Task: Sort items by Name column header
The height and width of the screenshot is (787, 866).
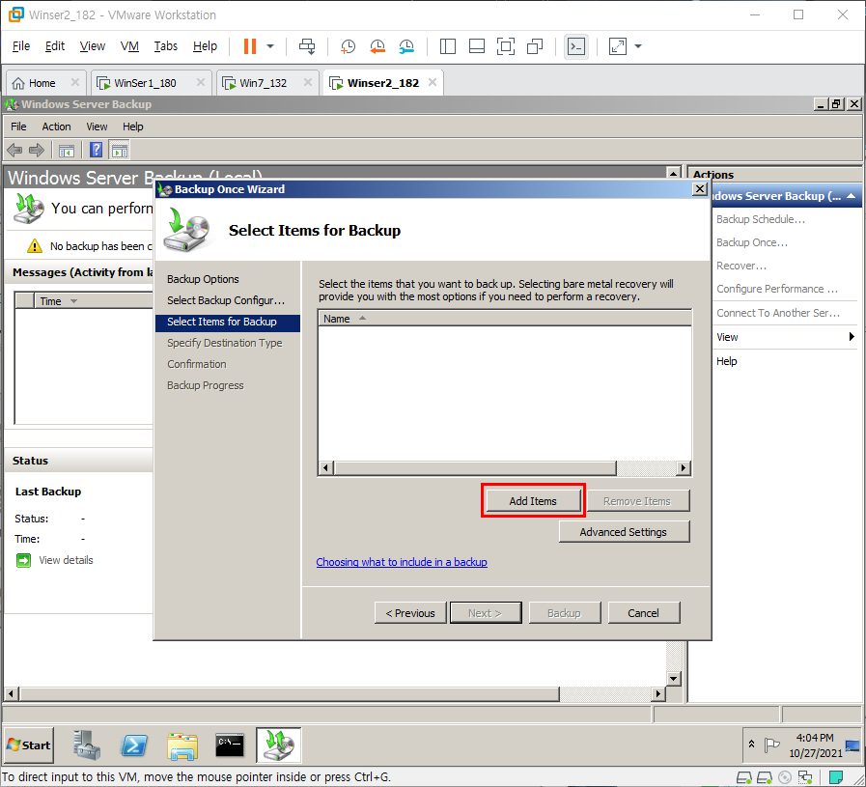Action: 505,319
